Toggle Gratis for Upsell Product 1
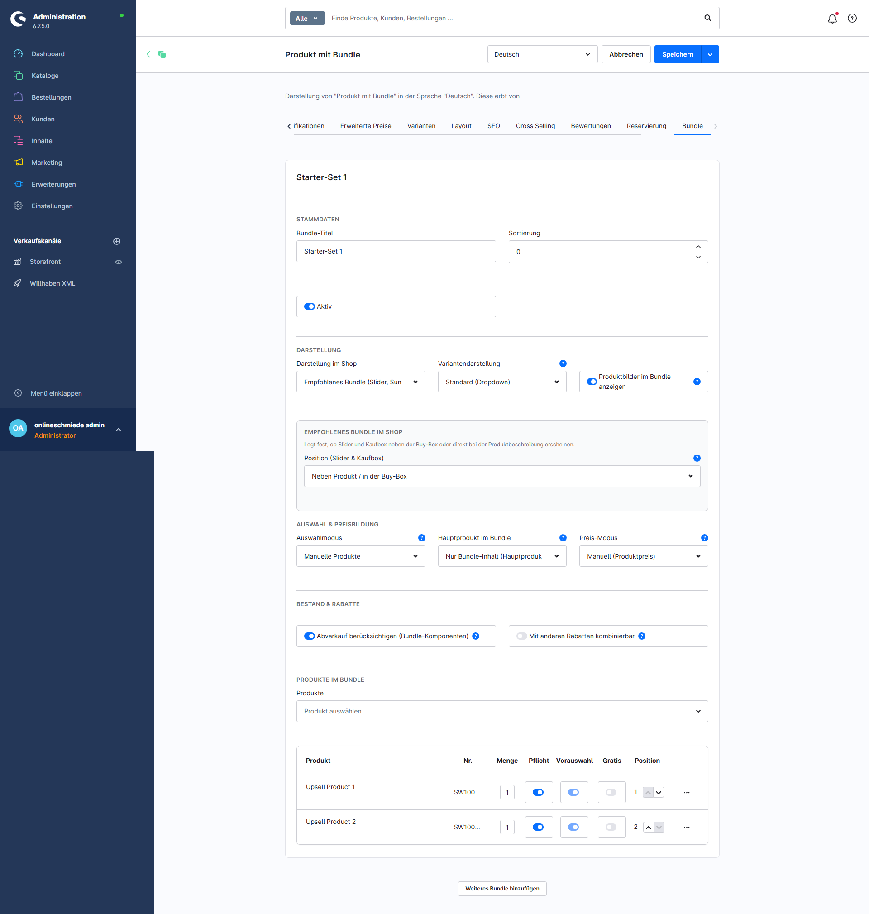Viewport: 869px width, 914px height. (x=611, y=792)
